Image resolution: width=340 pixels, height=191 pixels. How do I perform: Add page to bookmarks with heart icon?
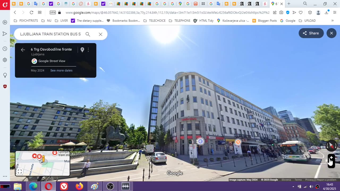301,12
